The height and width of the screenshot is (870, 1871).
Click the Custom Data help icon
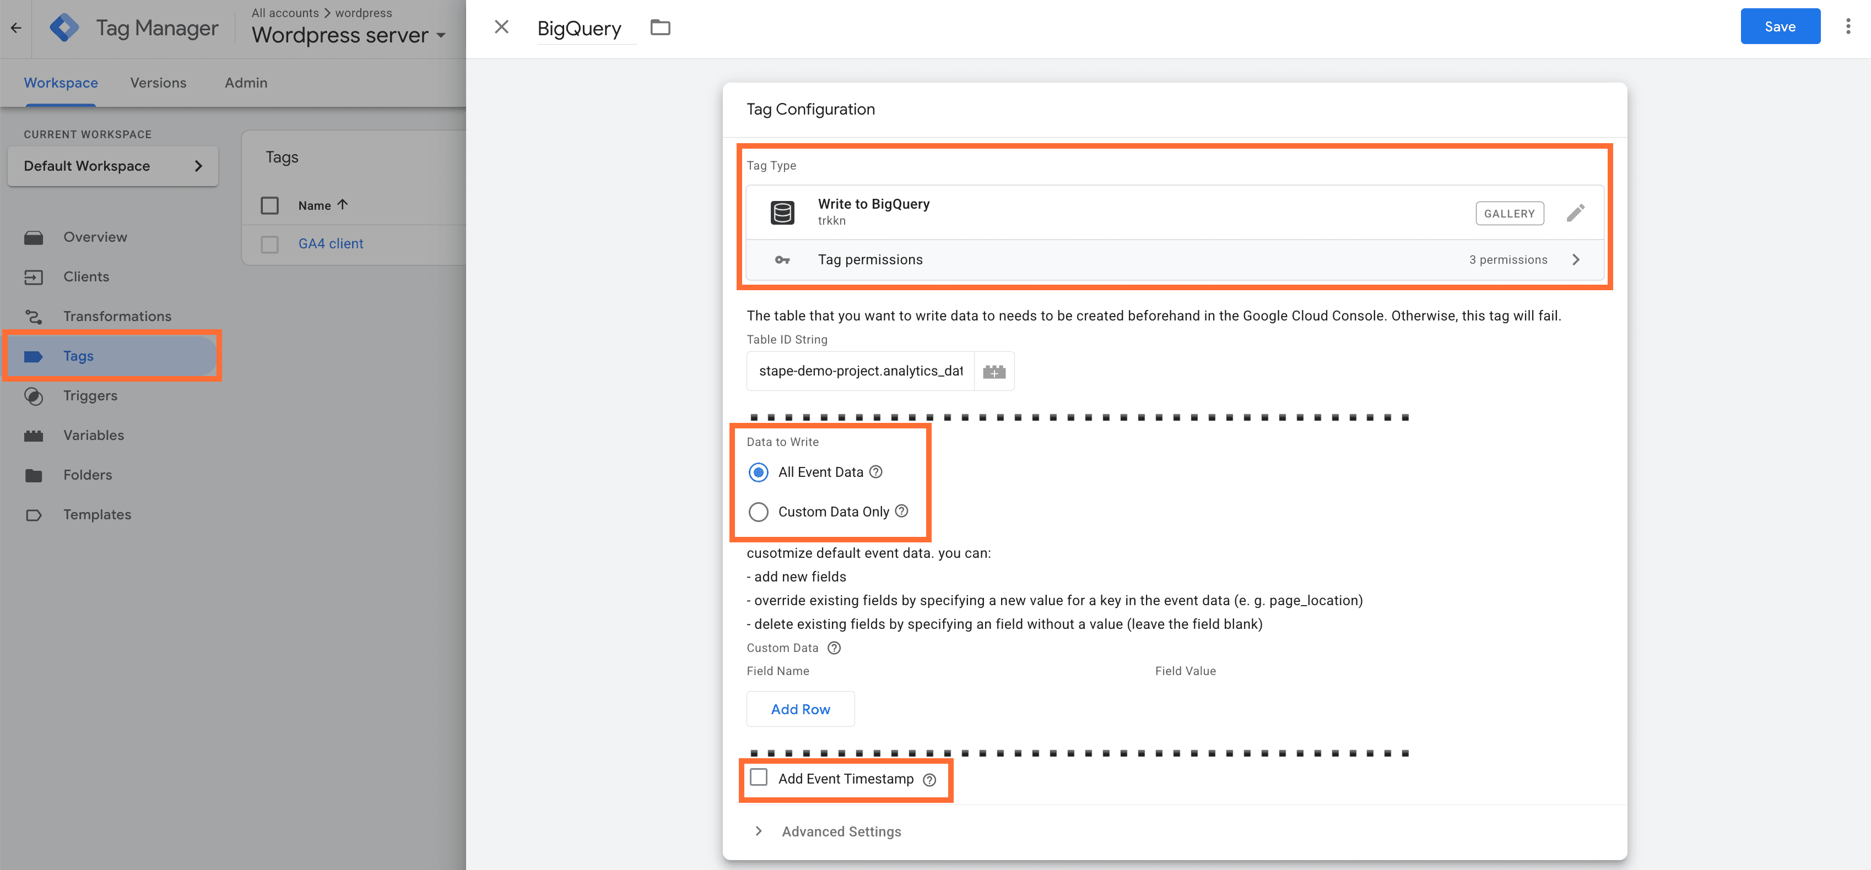coord(834,648)
